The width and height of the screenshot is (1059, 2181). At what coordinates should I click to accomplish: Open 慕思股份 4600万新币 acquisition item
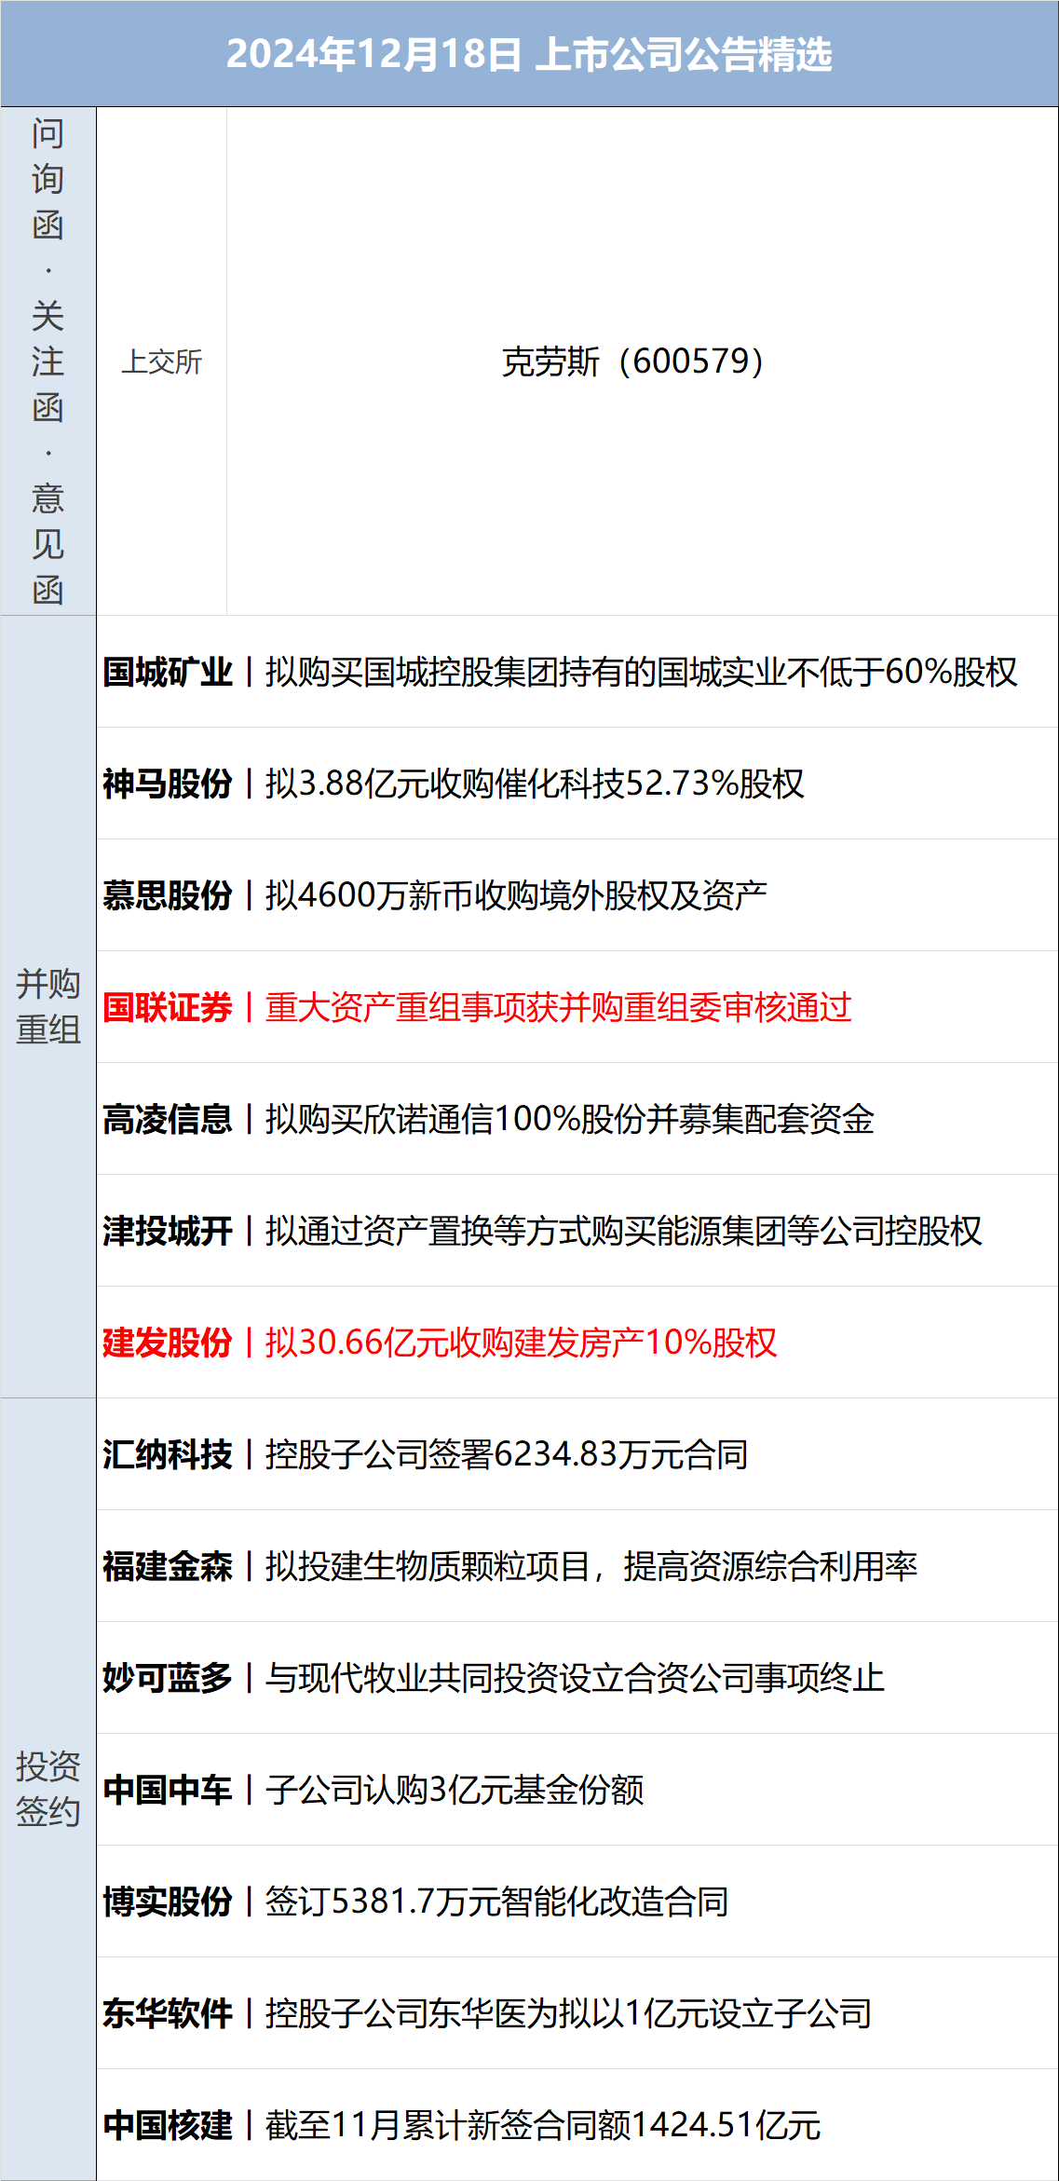coord(435,895)
